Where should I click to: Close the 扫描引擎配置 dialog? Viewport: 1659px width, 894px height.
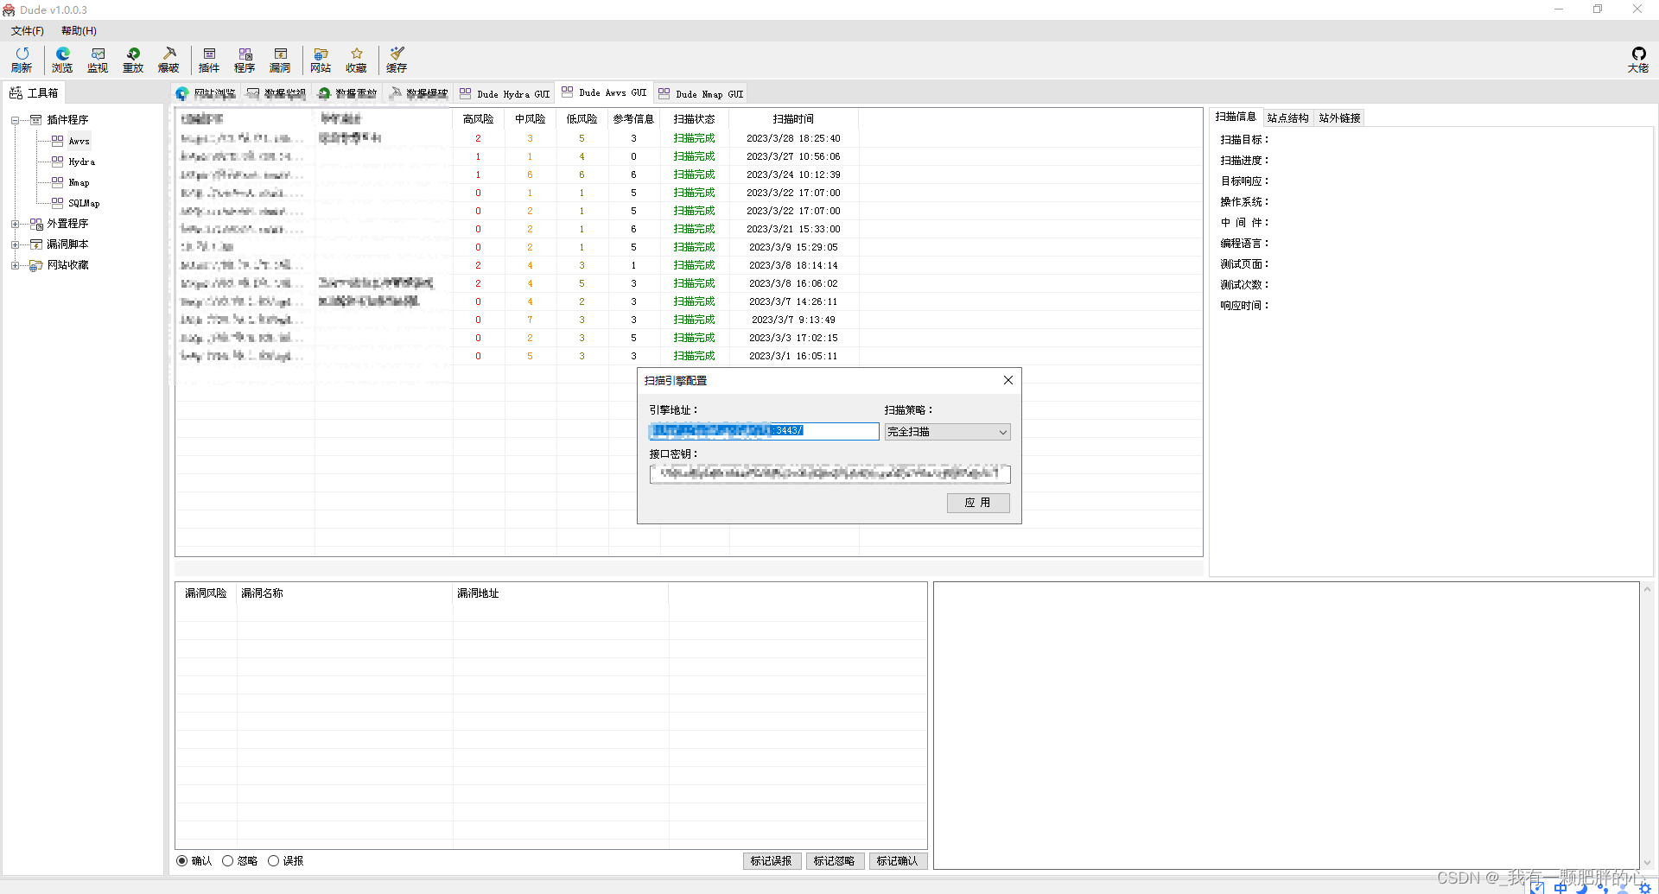pos(1007,381)
